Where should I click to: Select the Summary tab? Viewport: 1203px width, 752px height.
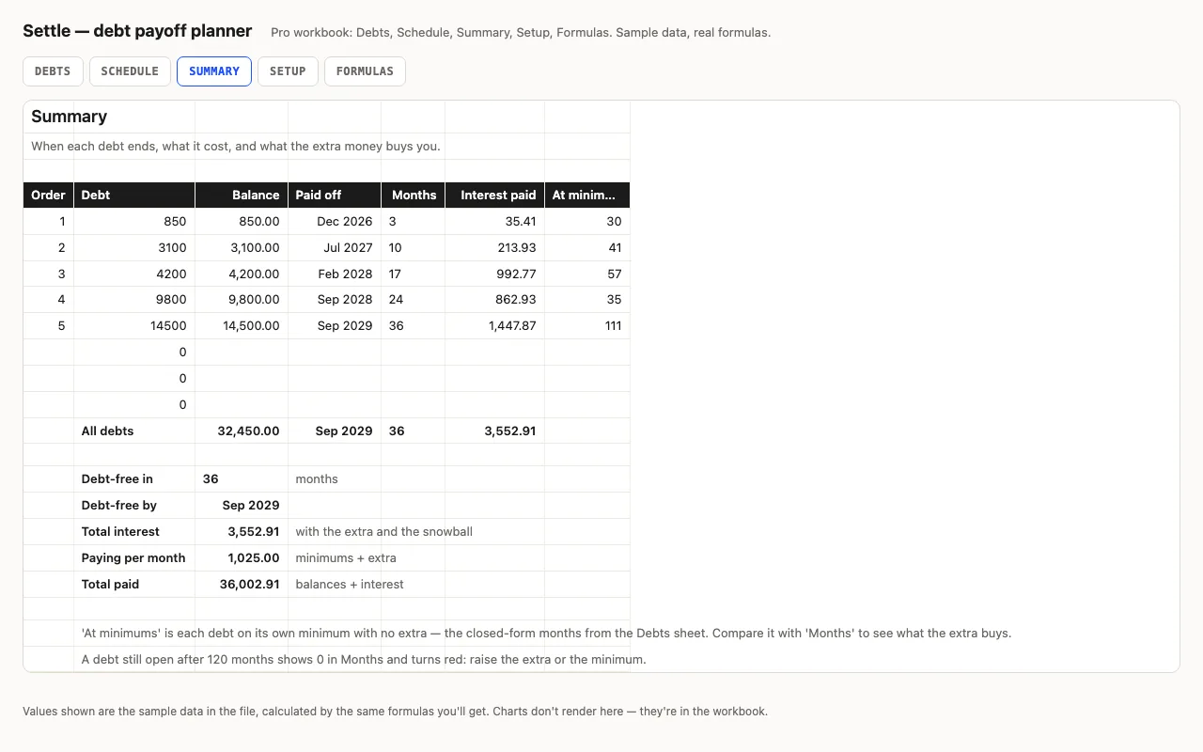tap(214, 71)
